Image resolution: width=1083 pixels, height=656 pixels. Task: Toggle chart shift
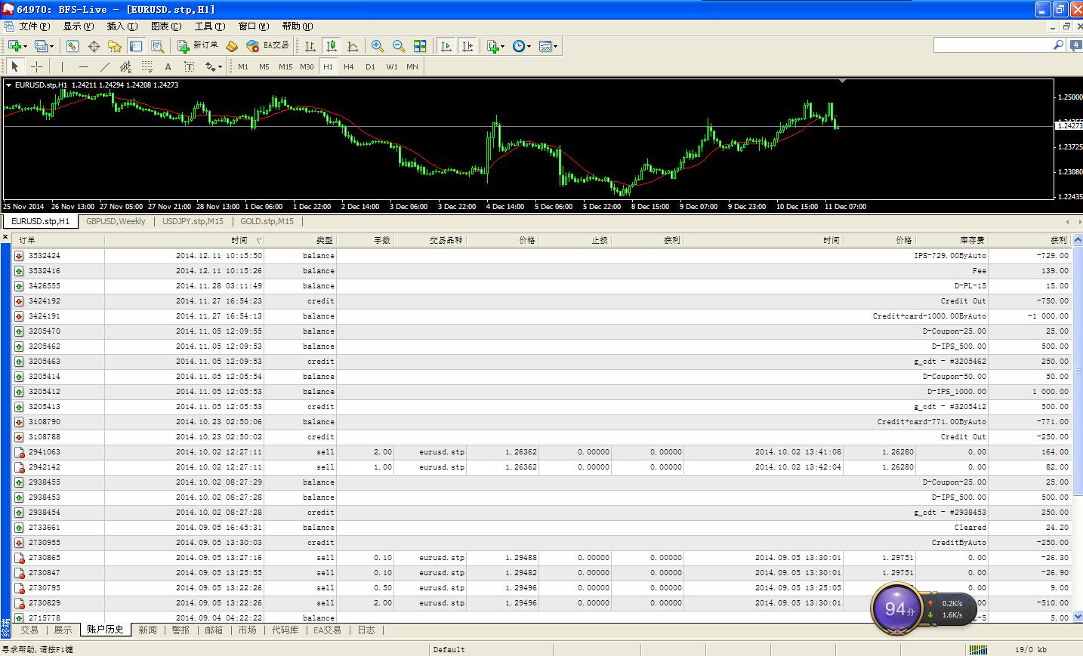[x=468, y=46]
